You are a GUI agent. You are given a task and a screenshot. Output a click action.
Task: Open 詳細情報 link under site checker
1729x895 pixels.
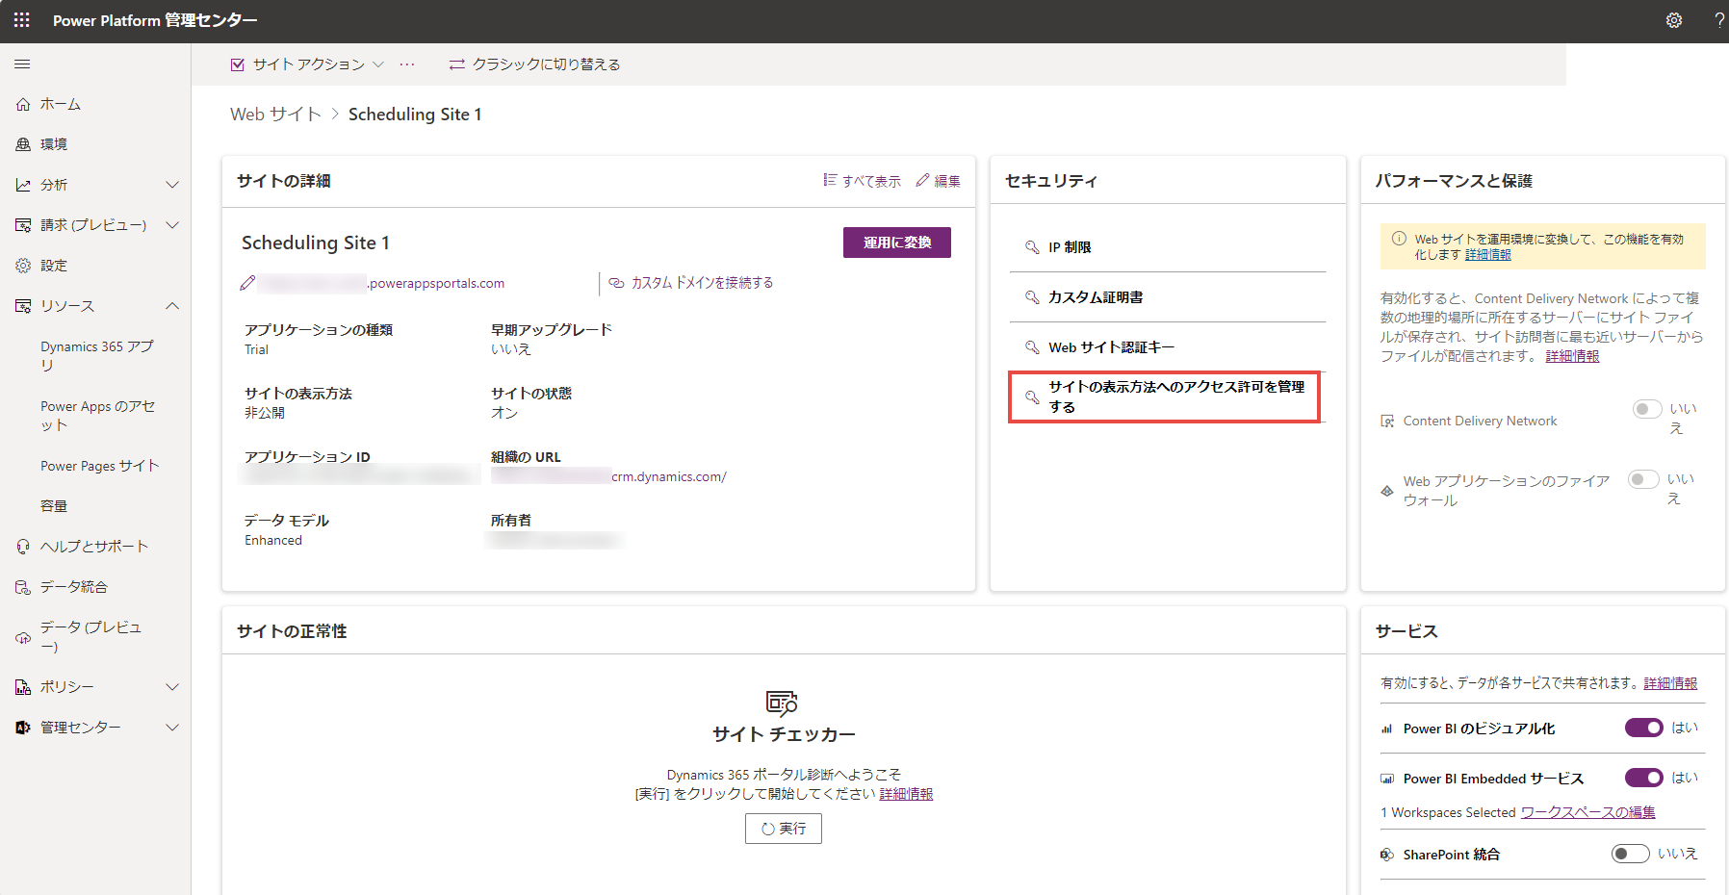pyautogui.click(x=906, y=794)
